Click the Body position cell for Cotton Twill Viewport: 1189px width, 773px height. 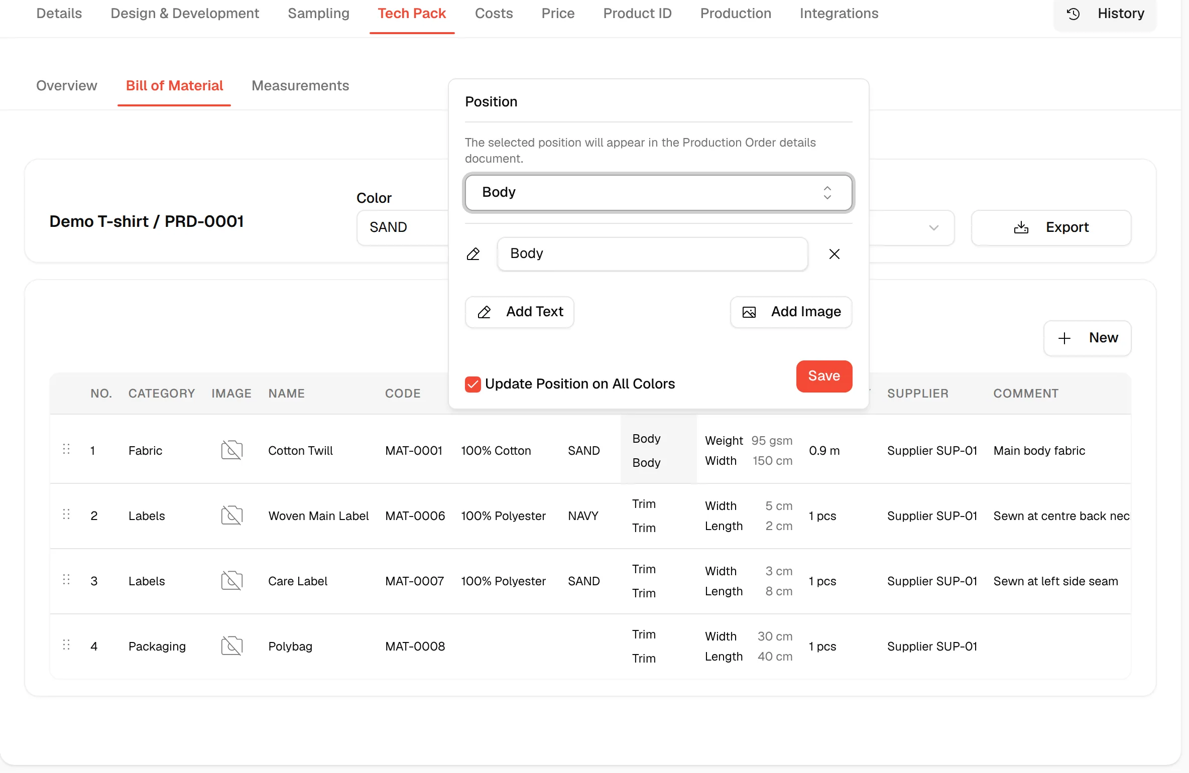(x=659, y=450)
